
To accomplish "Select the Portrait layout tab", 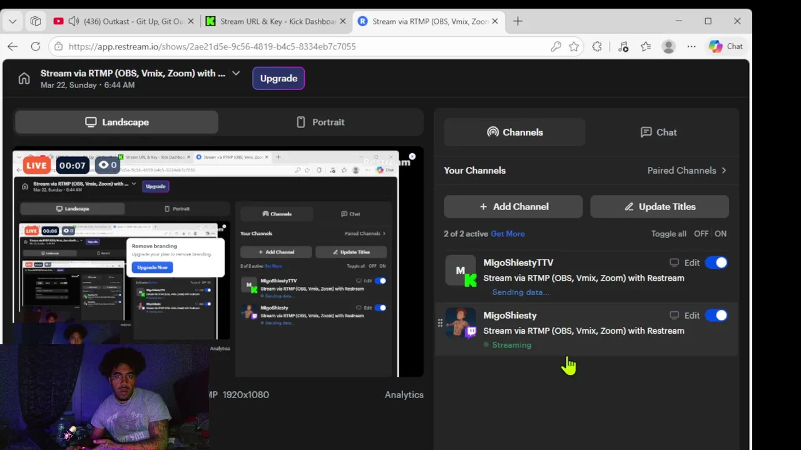I will point(320,122).
